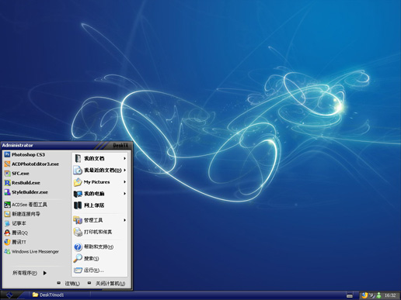Launch 新建连接向导 new connection wizard
The image size is (401, 300).
[x=23, y=214]
